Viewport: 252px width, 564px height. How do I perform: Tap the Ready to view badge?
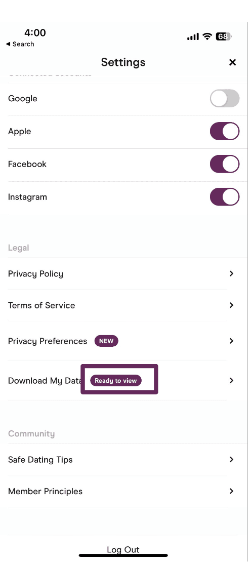click(116, 381)
